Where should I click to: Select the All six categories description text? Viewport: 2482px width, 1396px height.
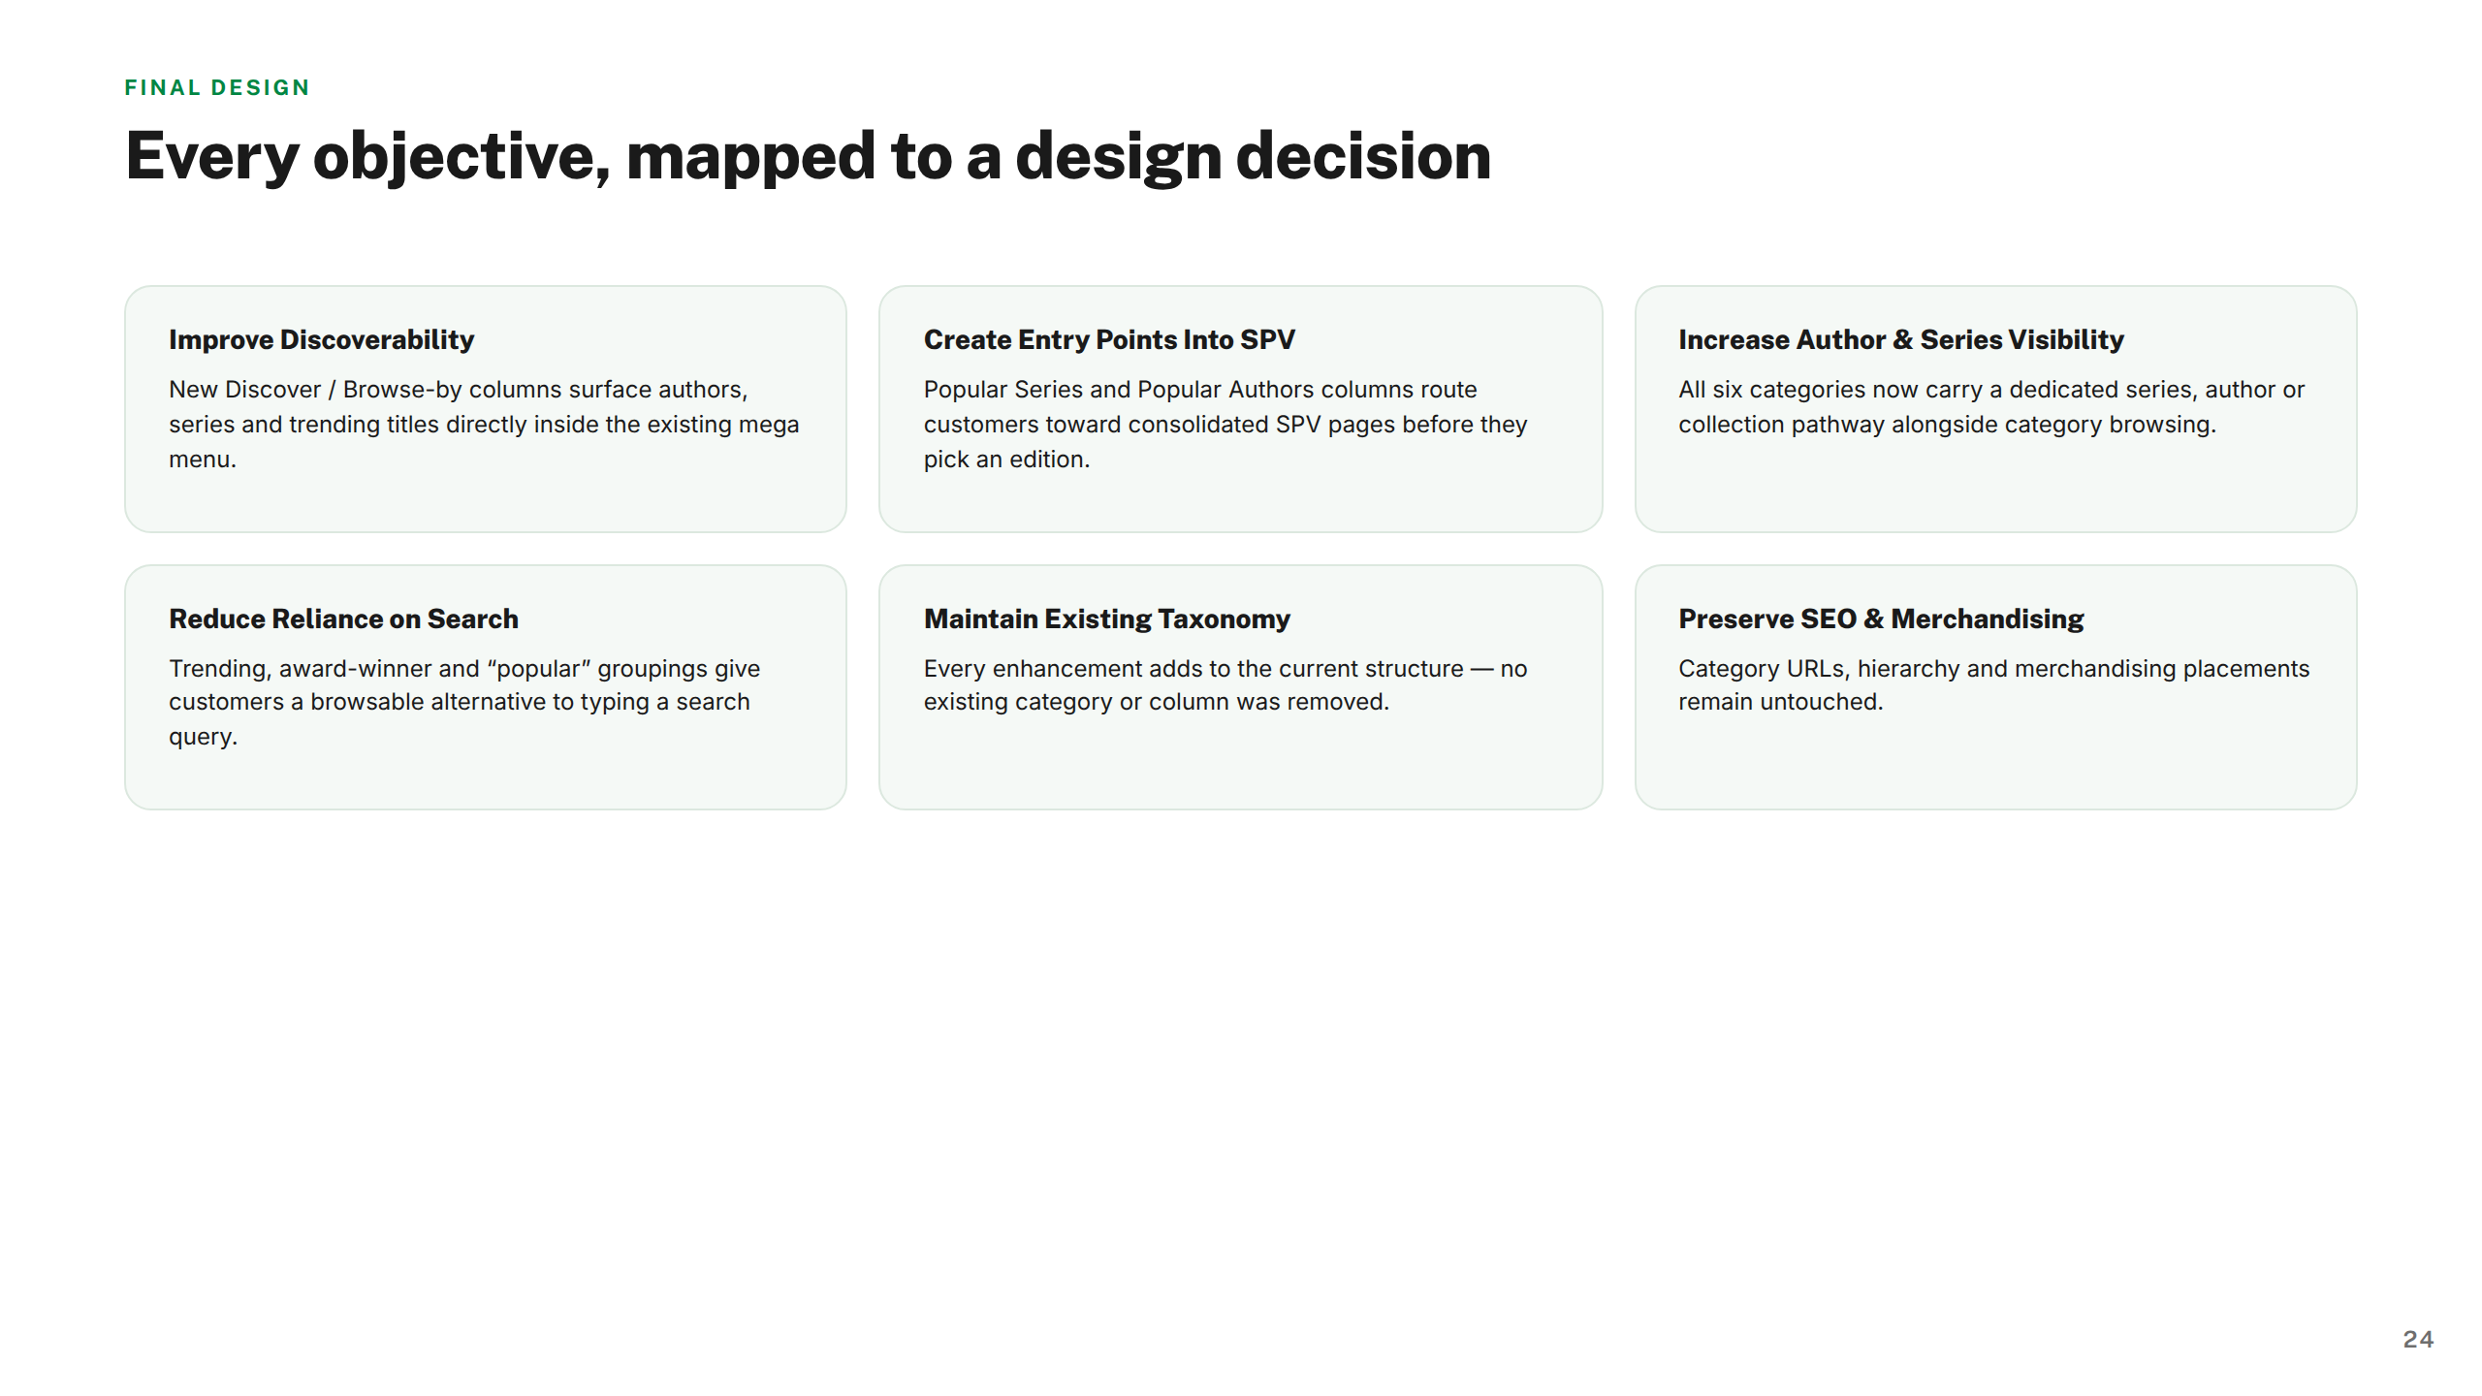1991,406
